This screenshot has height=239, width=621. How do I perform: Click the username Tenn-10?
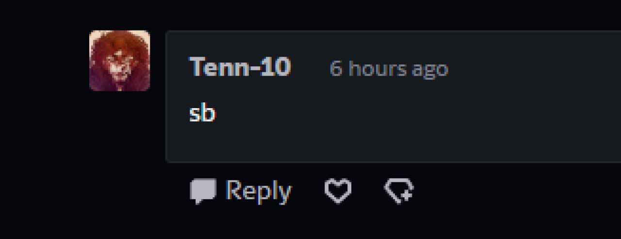(240, 67)
